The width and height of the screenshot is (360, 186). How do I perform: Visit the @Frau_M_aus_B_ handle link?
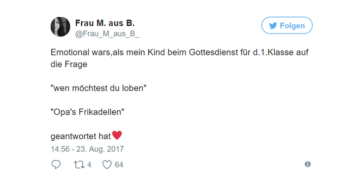tap(107, 34)
